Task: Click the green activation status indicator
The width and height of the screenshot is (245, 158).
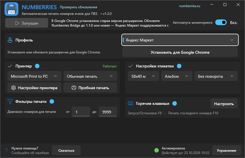Action: tap(156, 150)
